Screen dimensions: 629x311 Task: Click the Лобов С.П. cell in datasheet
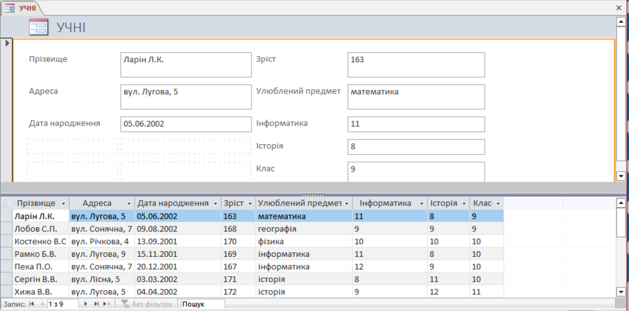41,229
